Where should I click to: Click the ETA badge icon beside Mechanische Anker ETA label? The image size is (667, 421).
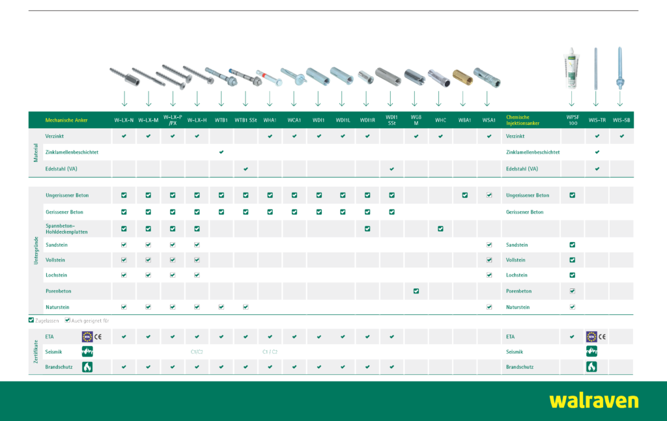click(87, 337)
